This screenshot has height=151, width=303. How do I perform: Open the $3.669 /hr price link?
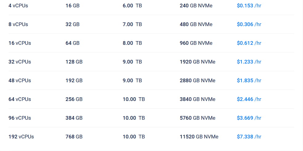[x=249, y=118]
